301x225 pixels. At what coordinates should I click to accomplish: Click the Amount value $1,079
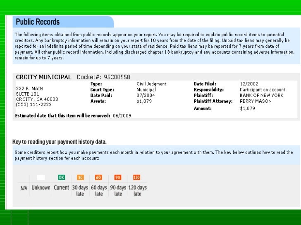click(247, 108)
